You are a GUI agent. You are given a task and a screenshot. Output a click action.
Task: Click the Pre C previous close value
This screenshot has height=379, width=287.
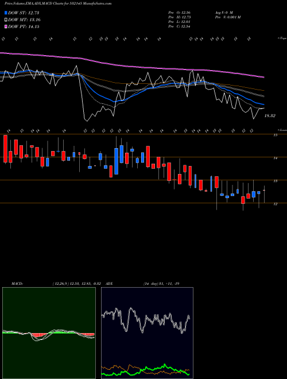pos(179,26)
